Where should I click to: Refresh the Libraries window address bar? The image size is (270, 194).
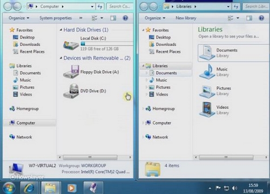(x=236, y=6)
